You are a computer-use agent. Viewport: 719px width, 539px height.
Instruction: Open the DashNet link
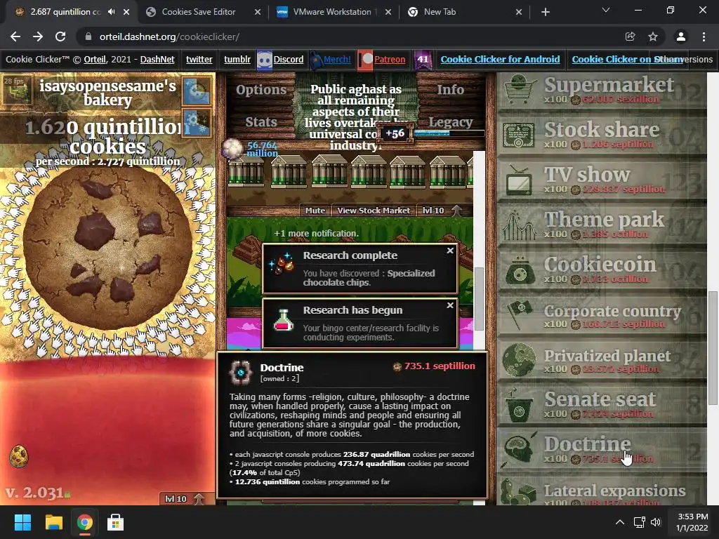(x=157, y=60)
